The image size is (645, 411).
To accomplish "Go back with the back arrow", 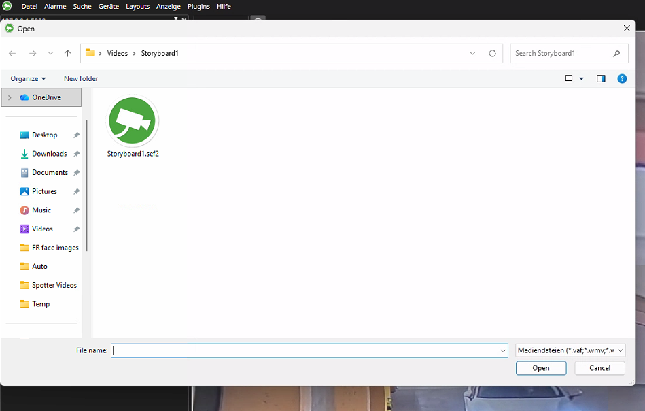I will 12,54.
